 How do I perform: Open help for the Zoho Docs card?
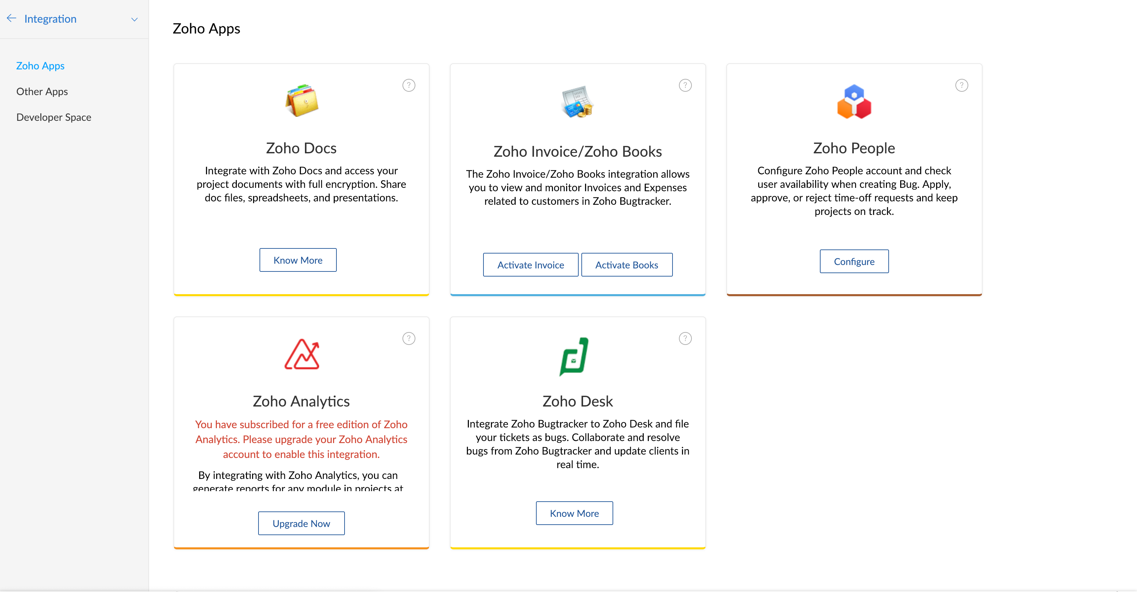409,85
